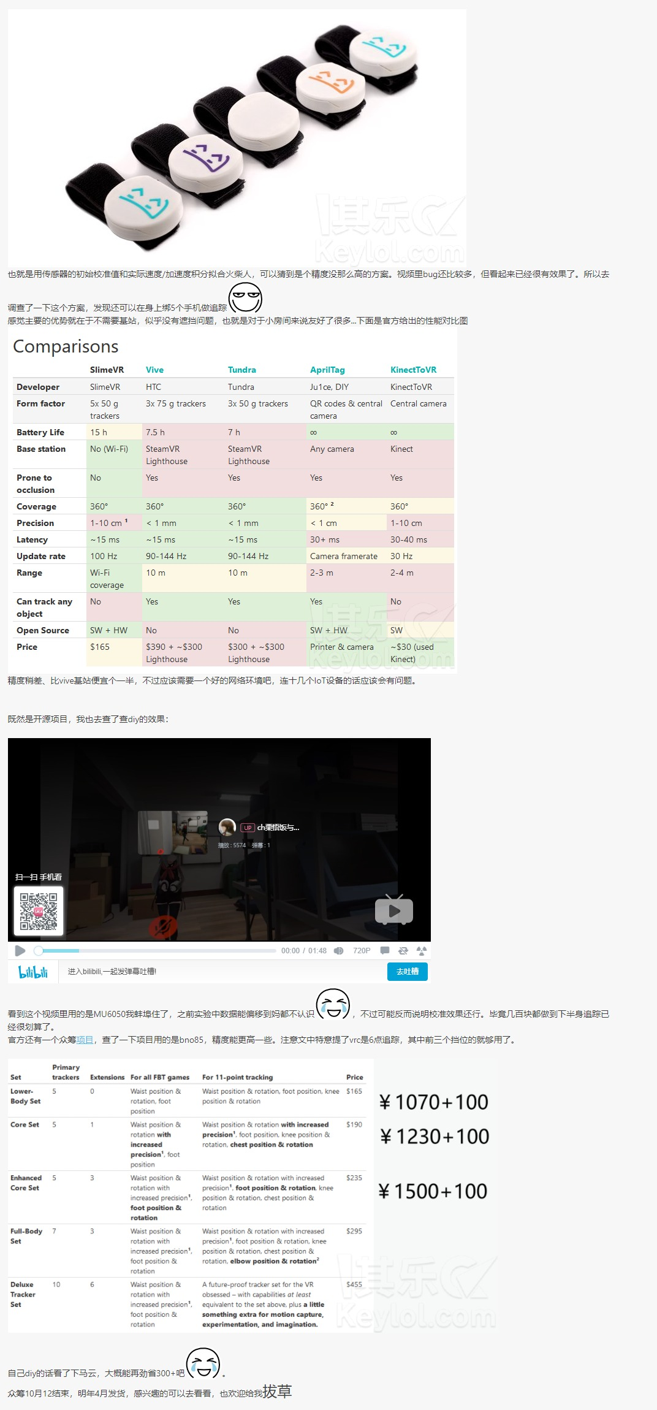
Task: Click the Deluxe Tracker Set row name
Action: [x=23, y=1294]
